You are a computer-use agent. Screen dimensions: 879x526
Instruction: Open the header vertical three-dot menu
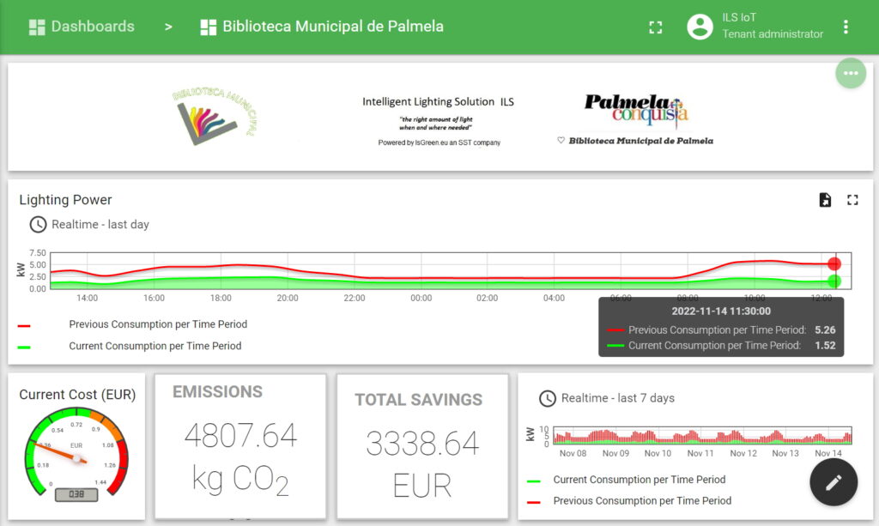click(846, 27)
